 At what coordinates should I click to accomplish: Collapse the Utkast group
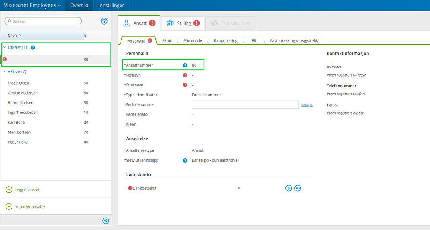click(4, 47)
